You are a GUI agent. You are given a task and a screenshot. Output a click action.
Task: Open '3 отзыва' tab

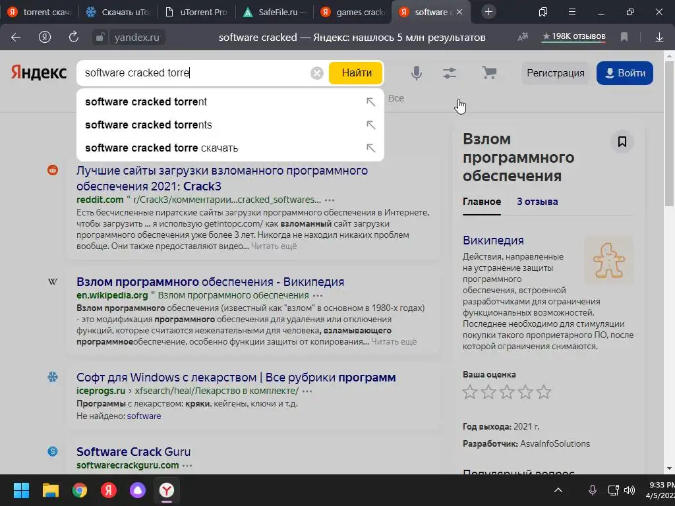(537, 202)
